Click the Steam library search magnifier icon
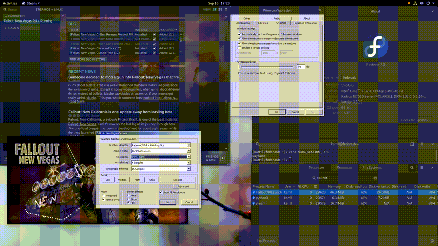The width and height of the screenshot is (438, 246). 5,10
